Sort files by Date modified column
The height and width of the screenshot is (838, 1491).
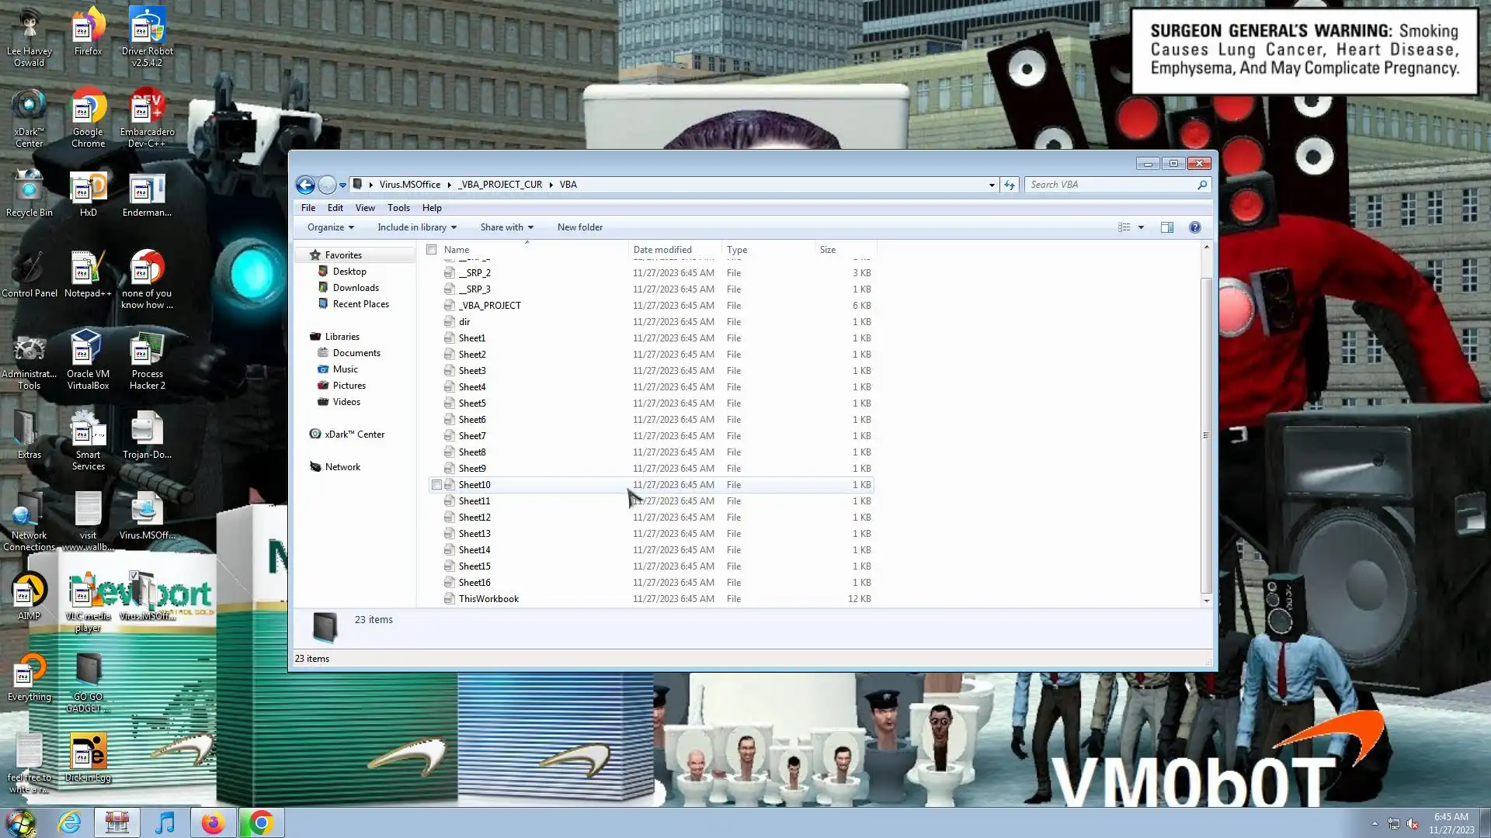[x=662, y=250]
